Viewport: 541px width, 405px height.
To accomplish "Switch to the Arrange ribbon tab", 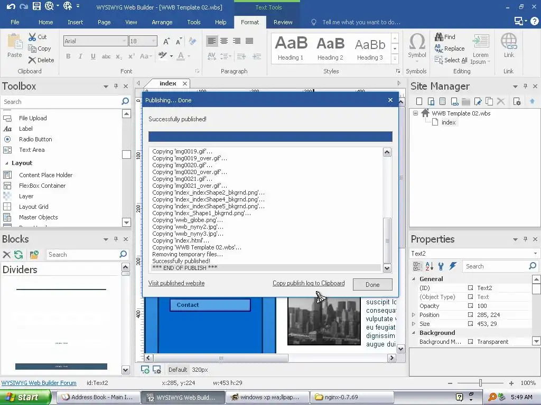I will [162, 22].
